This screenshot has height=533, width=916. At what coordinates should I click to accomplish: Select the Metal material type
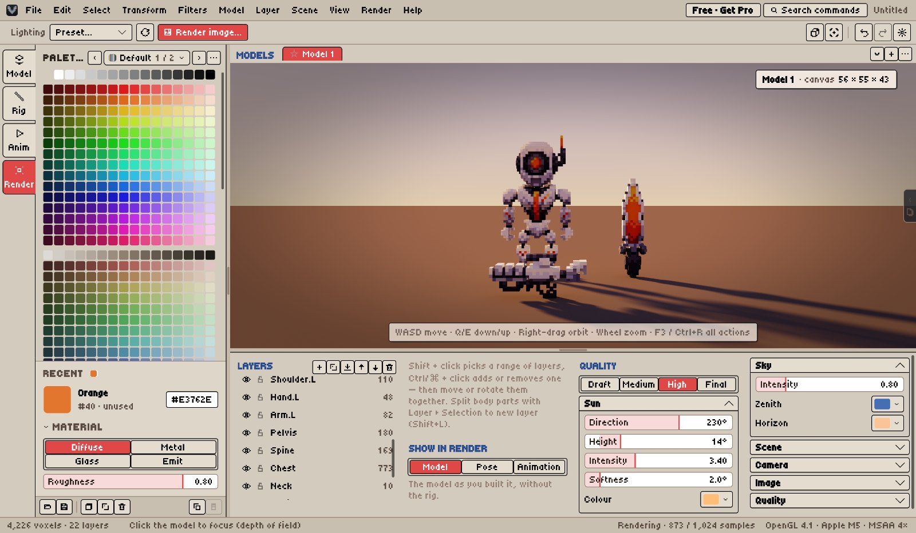(x=173, y=447)
